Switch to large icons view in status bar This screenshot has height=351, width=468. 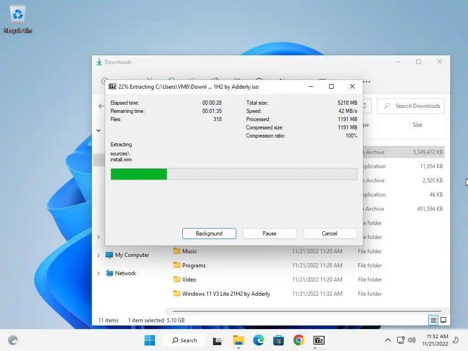point(443,320)
